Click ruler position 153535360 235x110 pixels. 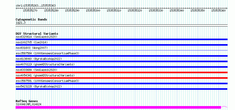(x=218, y=11)
